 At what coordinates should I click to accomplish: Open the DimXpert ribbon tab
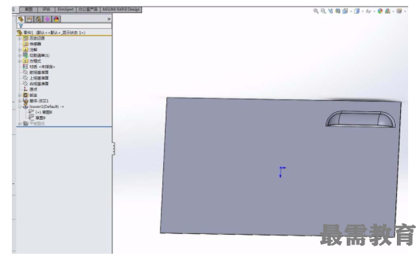(x=65, y=10)
